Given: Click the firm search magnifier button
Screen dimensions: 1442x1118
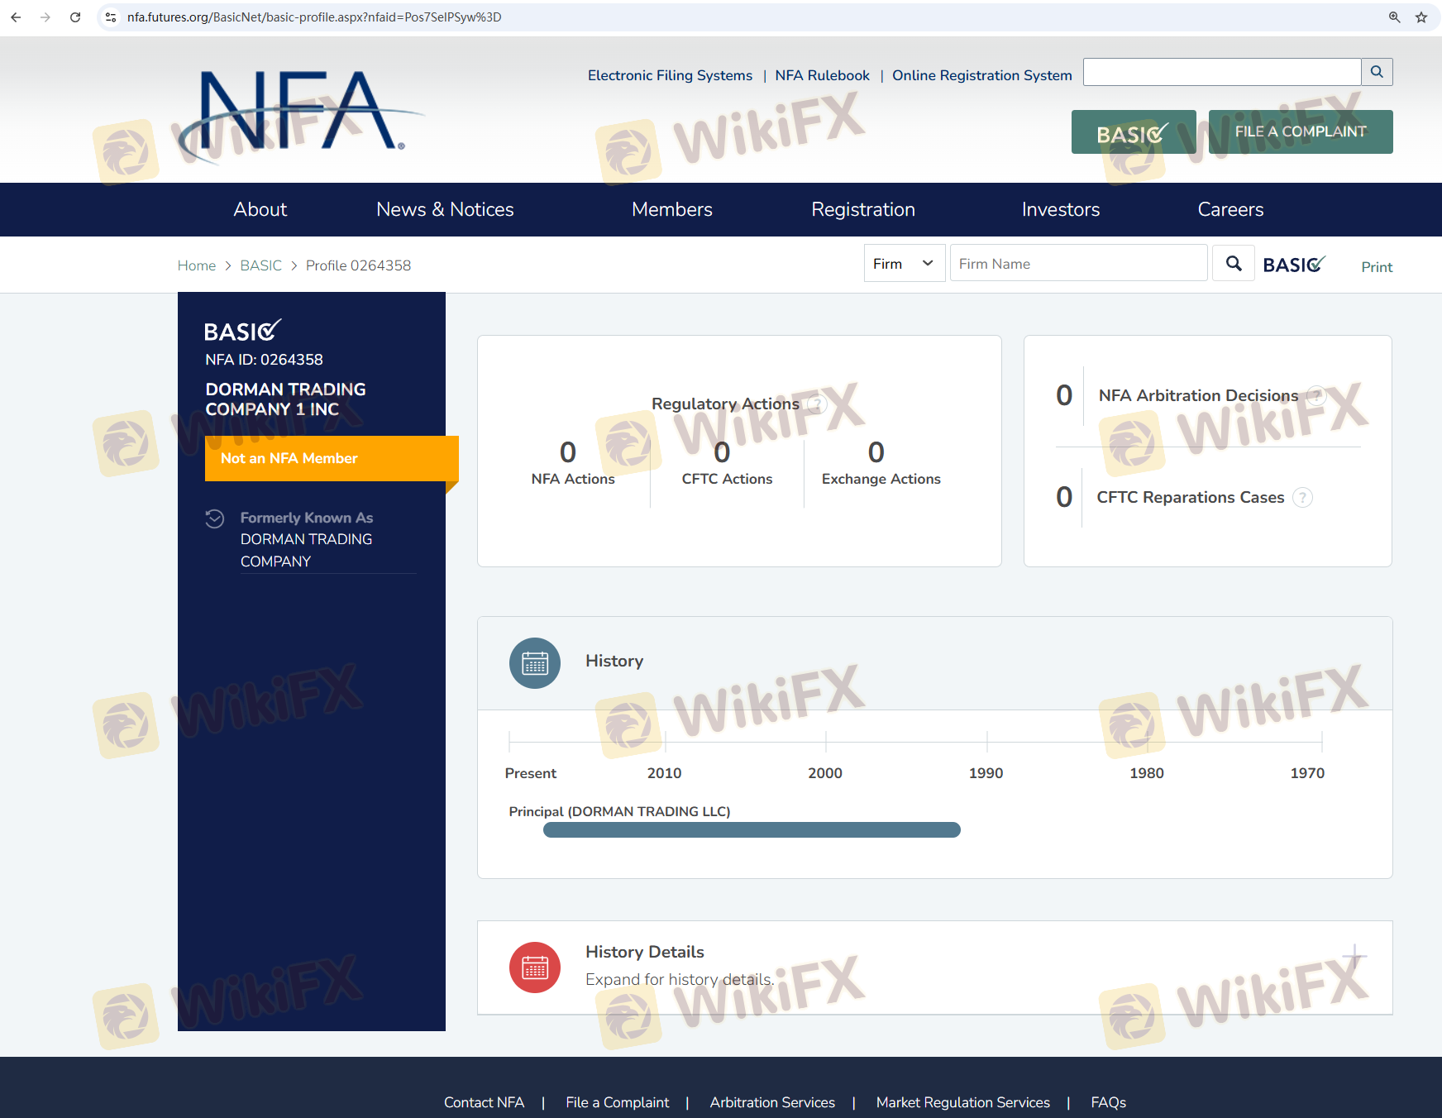Looking at the screenshot, I should coord(1233,264).
